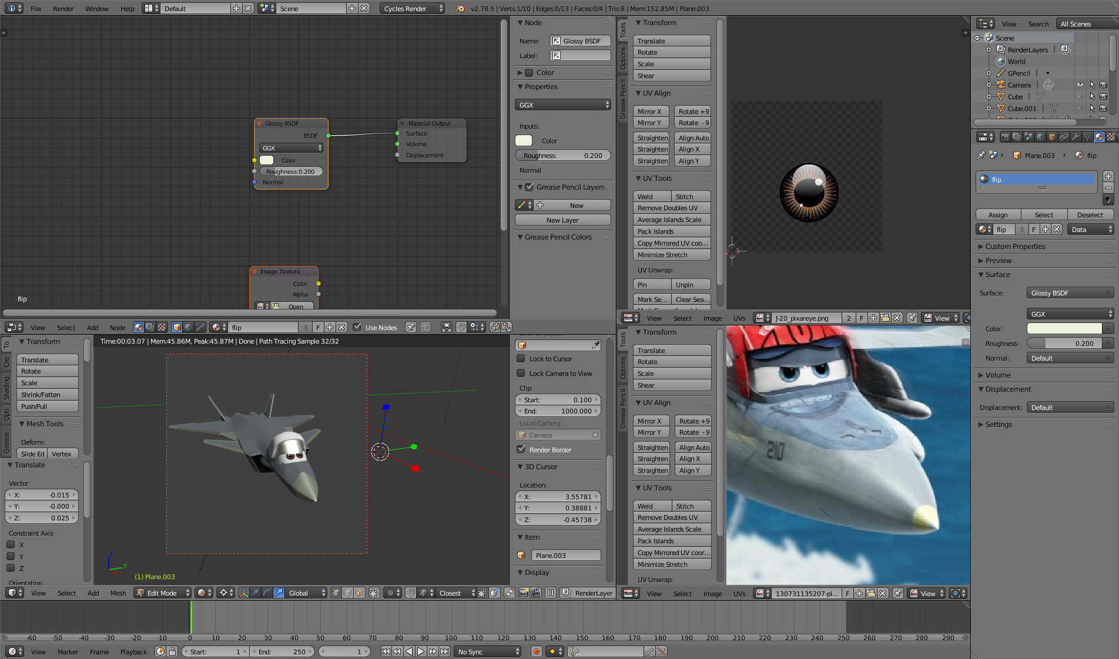Select the rotate manipulator arc icon in 3D header
The height and width of the screenshot is (659, 1119).
point(267,593)
